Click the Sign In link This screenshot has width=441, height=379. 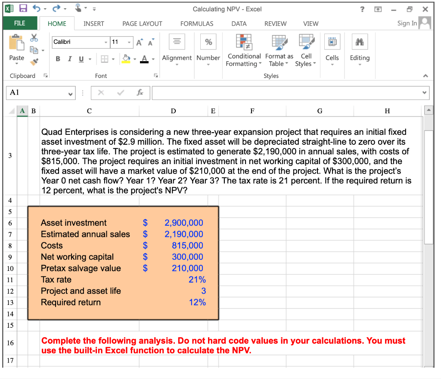[x=407, y=23]
